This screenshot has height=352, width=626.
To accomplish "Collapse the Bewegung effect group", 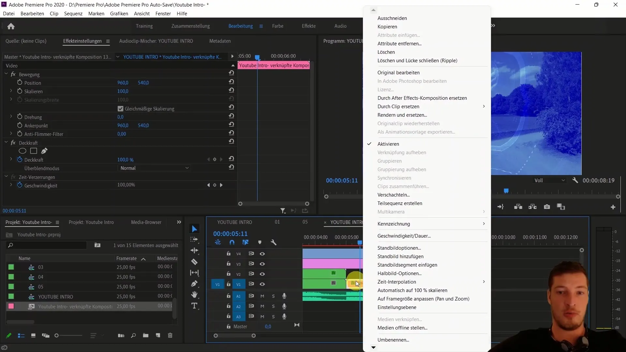I will pyautogui.click(x=6, y=74).
